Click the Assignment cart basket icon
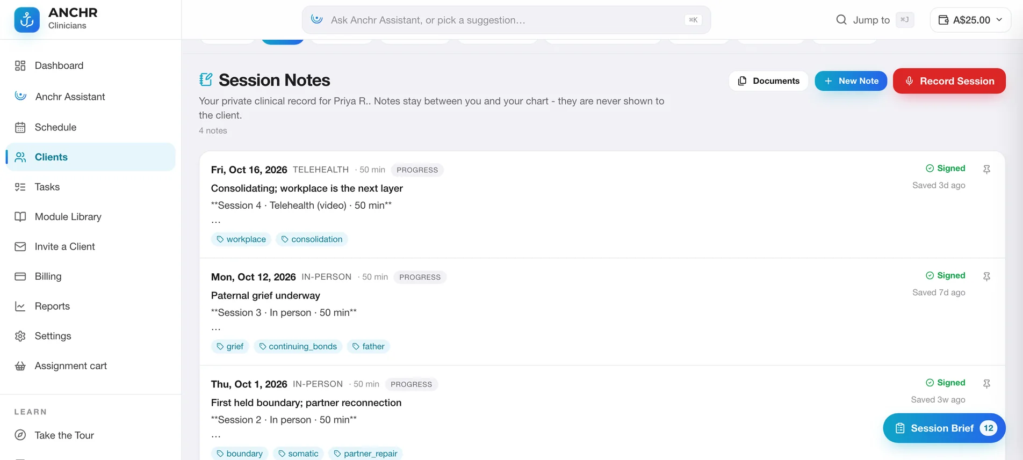This screenshot has width=1023, height=460. click(x=20, y=366)
